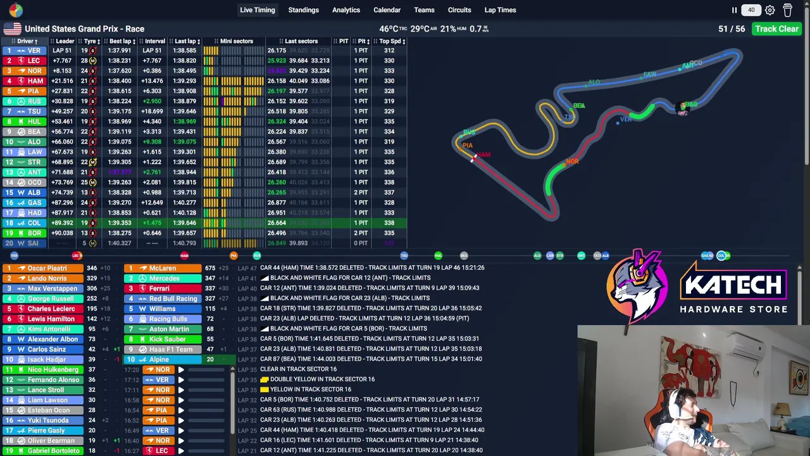Pause the live timing playback
The width and height of the screenshot is (810, 456).
(x=734, y=10)
